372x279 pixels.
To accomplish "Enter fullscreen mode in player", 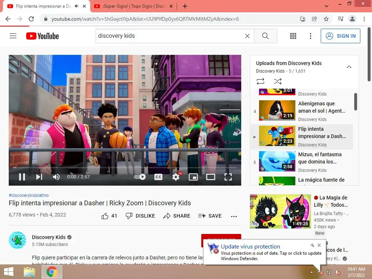I will pyautogui.click(x=228, y=177).
